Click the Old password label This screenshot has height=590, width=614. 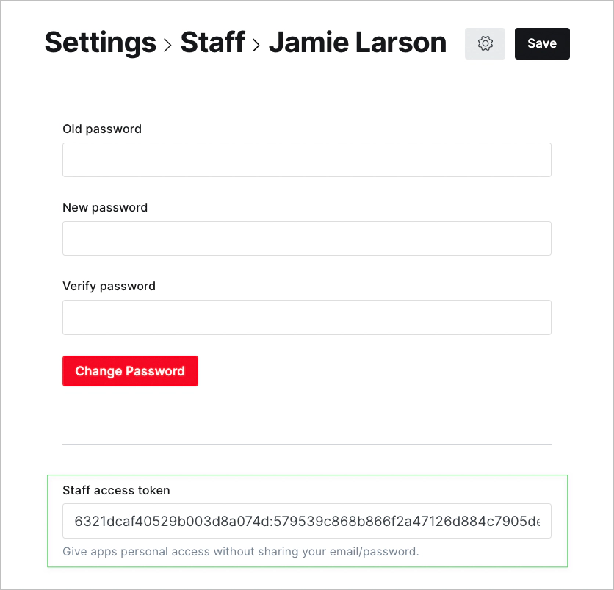pyautogui.click(x=102, y=129)
